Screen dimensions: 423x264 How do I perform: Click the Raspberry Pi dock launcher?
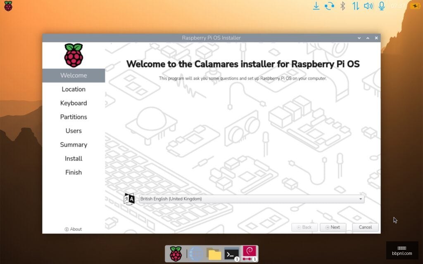pyautogui.click(x=176, y=254)
